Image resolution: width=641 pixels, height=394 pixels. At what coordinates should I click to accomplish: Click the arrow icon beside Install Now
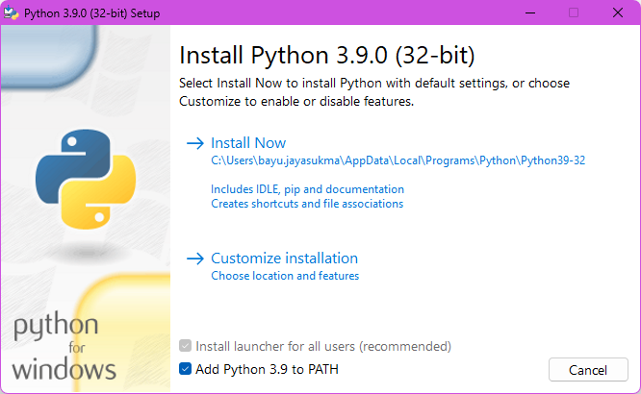point(195,143)
